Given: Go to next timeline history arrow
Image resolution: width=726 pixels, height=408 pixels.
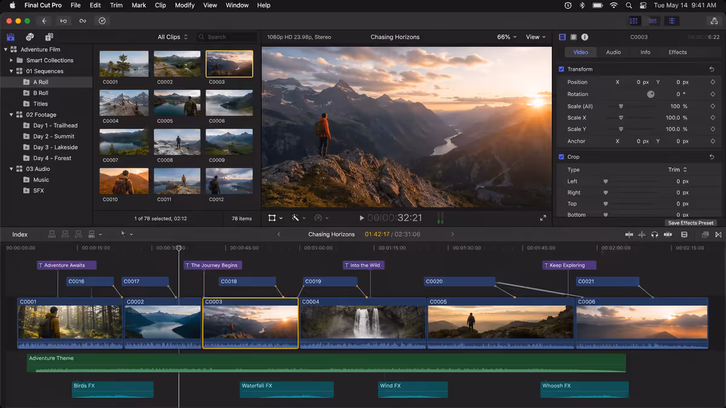Looking at the screenshot, I should pyautogui.click(x=452, y=235).
